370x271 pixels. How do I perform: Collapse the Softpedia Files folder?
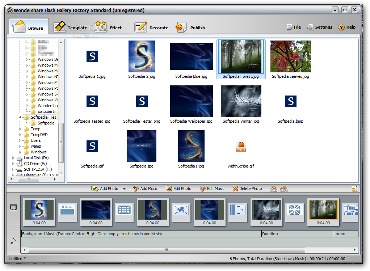(20, 117)
